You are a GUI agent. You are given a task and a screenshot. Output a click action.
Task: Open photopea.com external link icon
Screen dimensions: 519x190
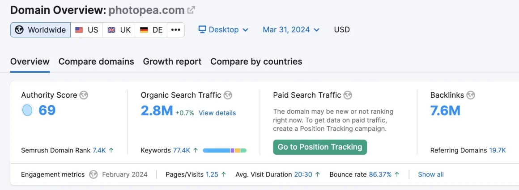pos(191,10)
